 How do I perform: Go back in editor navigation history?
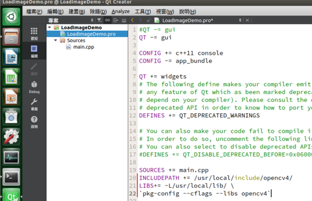[x=133, y=20]
